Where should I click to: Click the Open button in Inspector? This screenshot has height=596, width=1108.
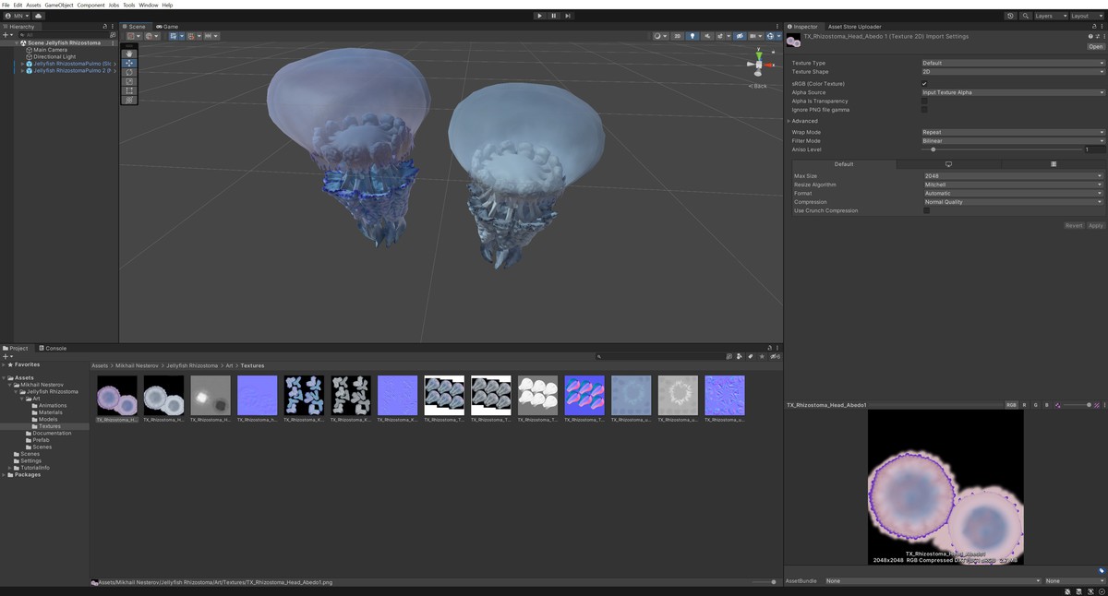pyautogui.click(x=1095, y=46)
